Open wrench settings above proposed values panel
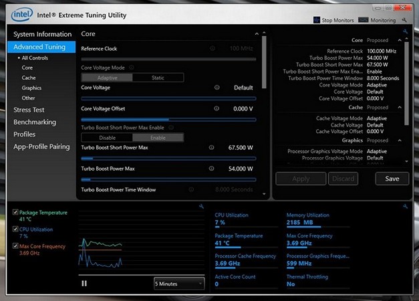 [x=405, y=31]
